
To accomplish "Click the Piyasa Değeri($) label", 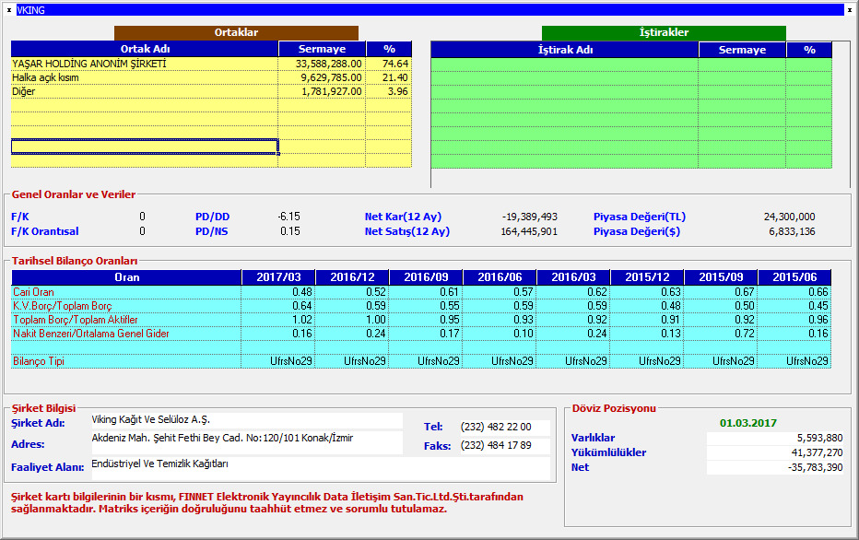I will pyautogui.click(x=637, y=231).
